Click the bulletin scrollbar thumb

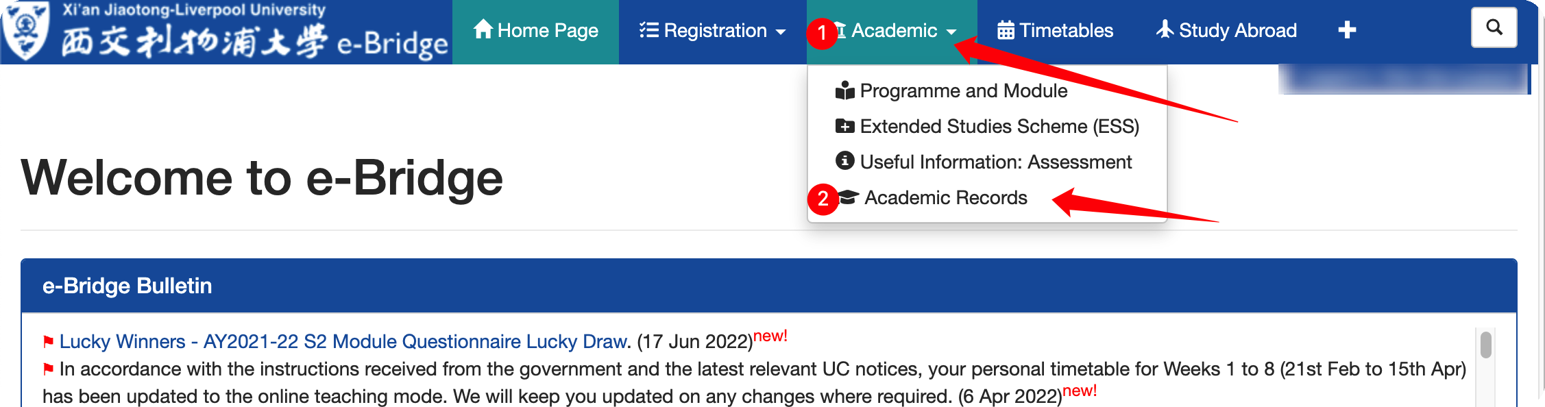pos(1485,345)
